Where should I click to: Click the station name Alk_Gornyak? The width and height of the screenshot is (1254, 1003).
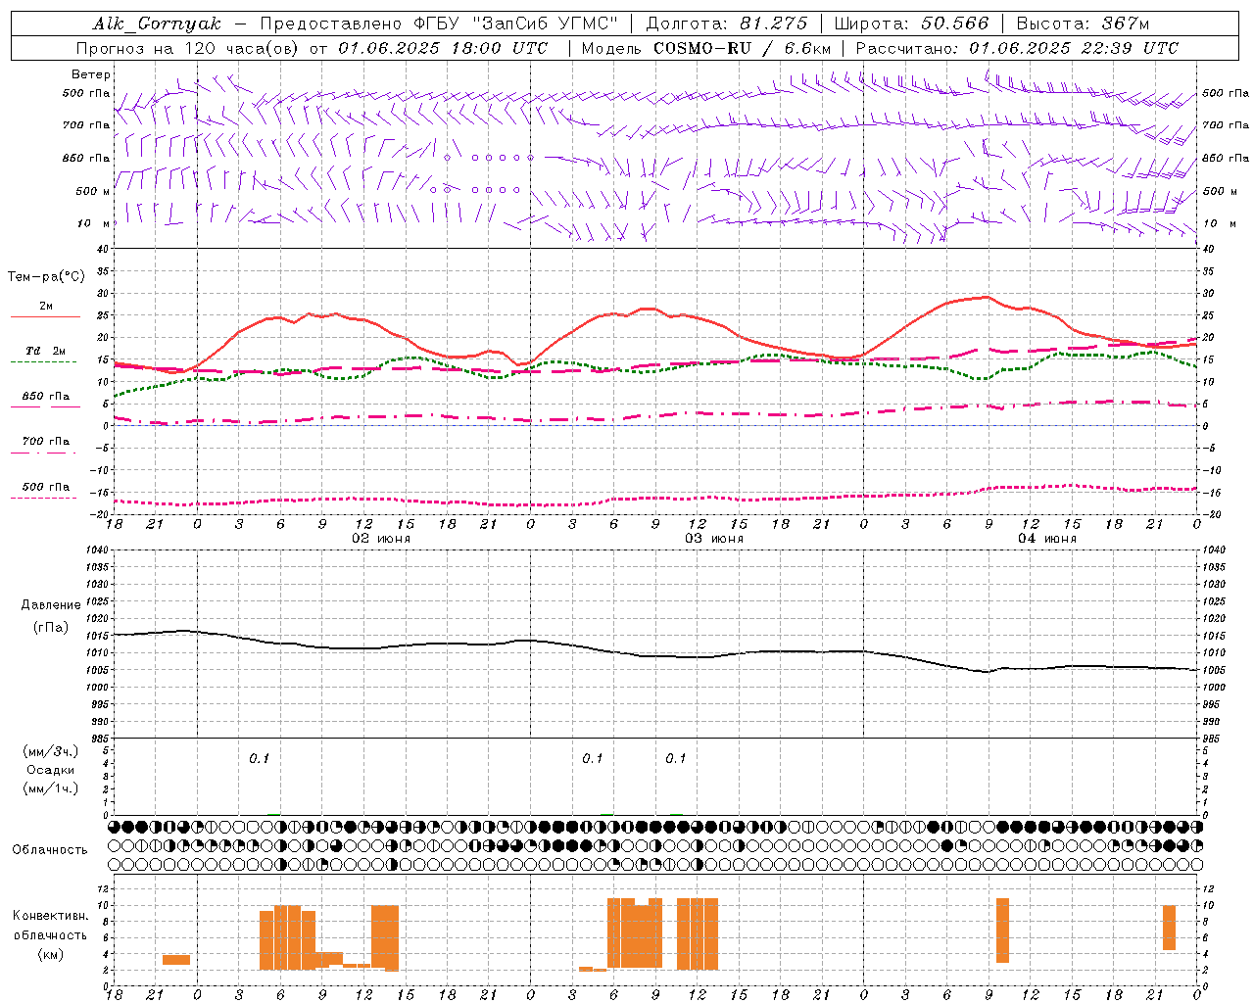(x=157, y=24)
